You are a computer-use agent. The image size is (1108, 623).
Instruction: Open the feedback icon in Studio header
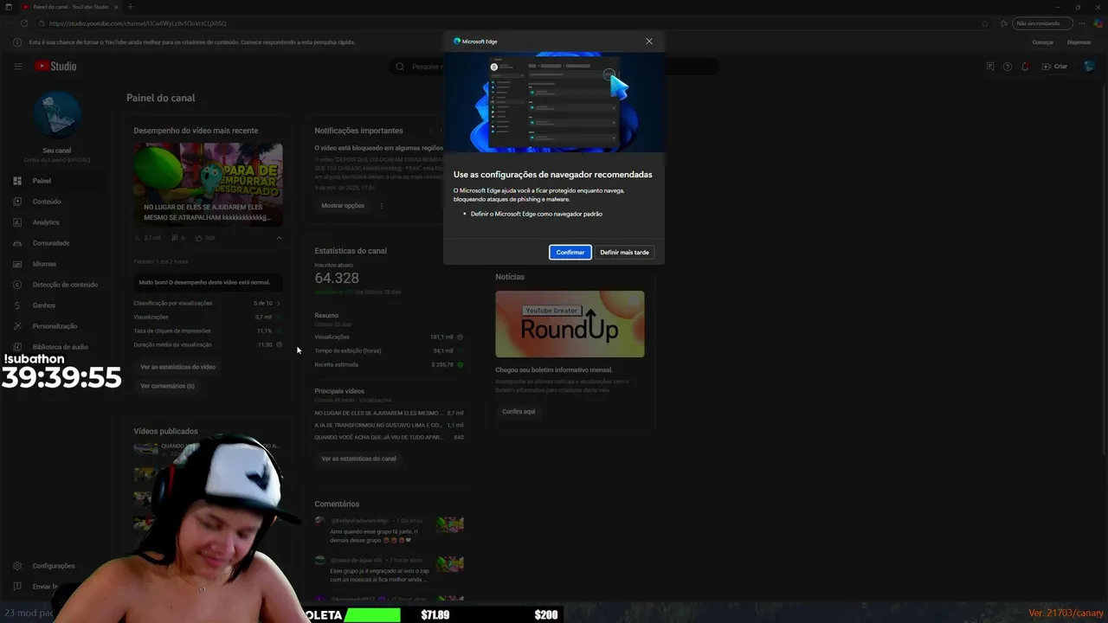(x=990, y=66)
